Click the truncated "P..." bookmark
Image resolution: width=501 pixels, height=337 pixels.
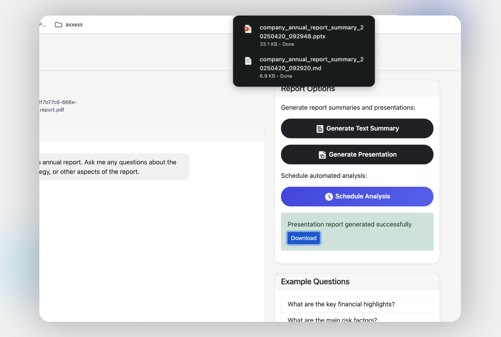point(43,24)
